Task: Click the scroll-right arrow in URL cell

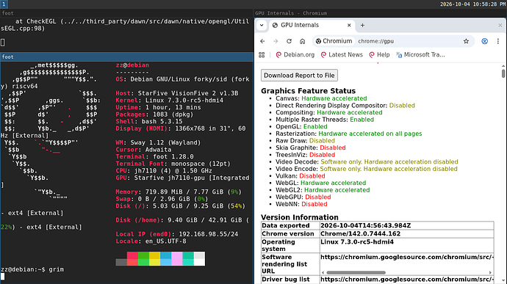Action: coord(490,273)
